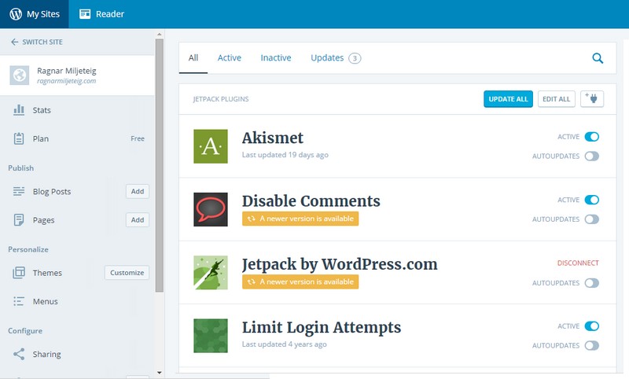Click the refresh icon in Jetpack update notice

tap(251, 282)
